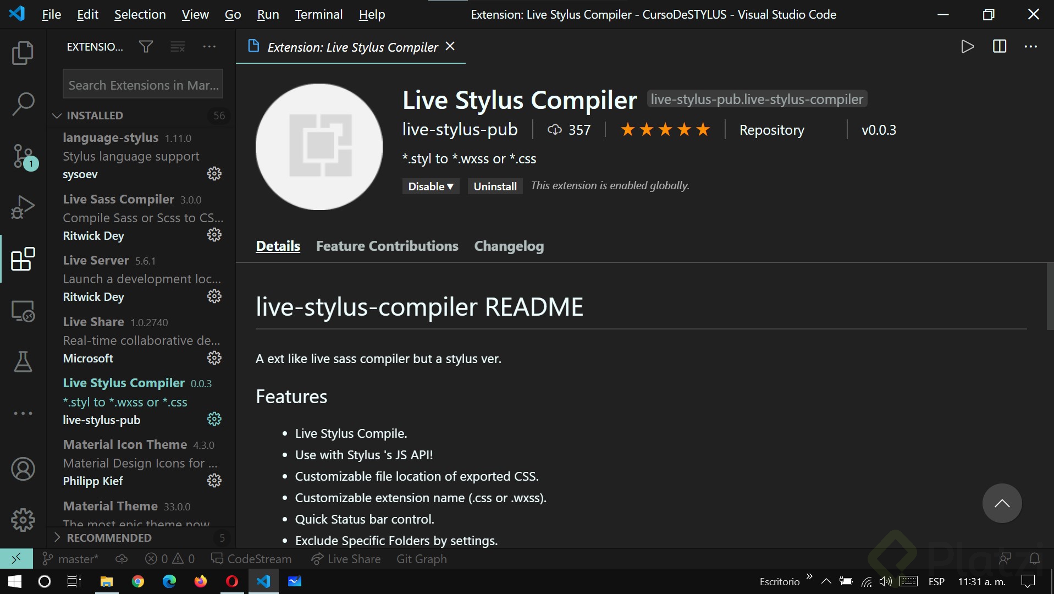Select the Live Server extension entry
The width and height of the screenshot is (1054, 594).
pyautogui.click(x=142, y=279)
